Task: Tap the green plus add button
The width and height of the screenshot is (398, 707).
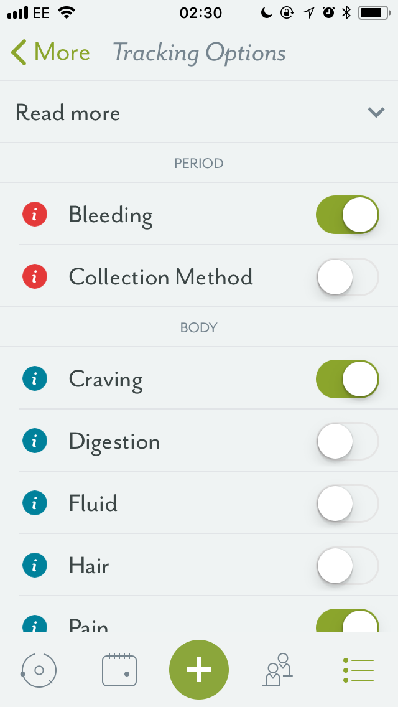Action: point(199,670)
